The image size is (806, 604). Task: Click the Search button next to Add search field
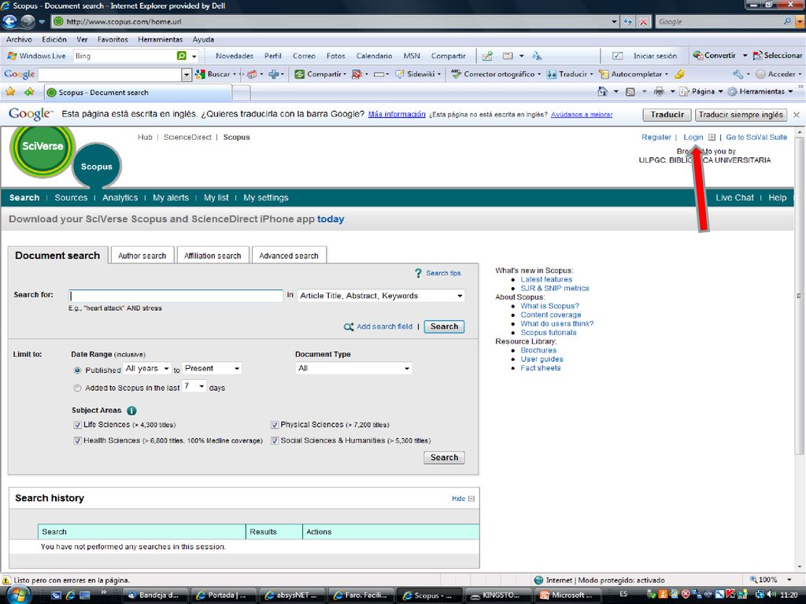click(444, 326)
